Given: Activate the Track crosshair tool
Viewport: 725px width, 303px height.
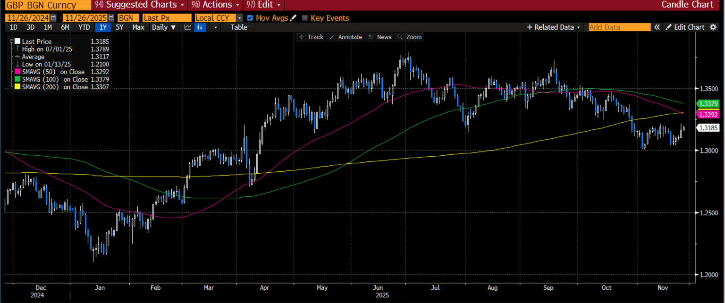Looking at the screenshot, I should [x=311, y=37].
